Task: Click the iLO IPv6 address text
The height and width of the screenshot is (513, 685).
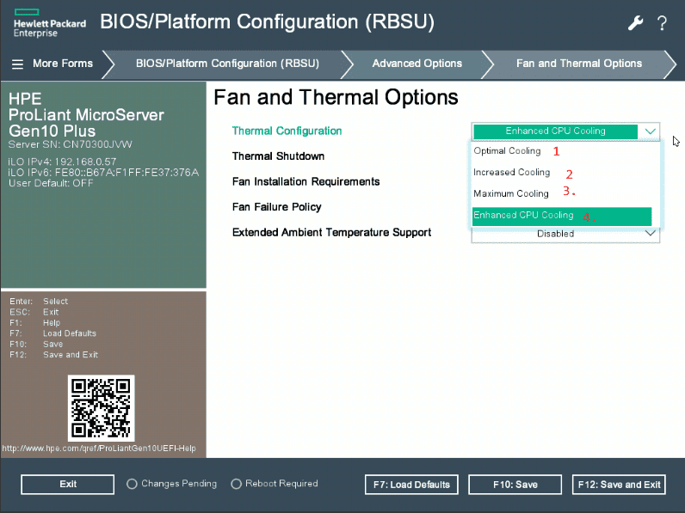Action: tap(103, 173)
